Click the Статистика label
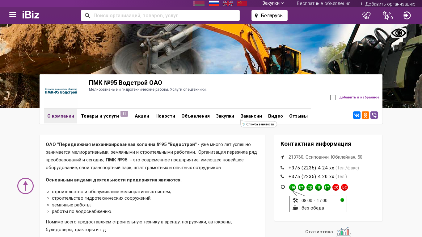 tap(319, 232)
